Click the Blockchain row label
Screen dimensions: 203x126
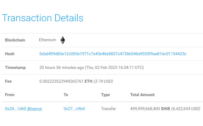pyautogui.click(x=15, y=40)
